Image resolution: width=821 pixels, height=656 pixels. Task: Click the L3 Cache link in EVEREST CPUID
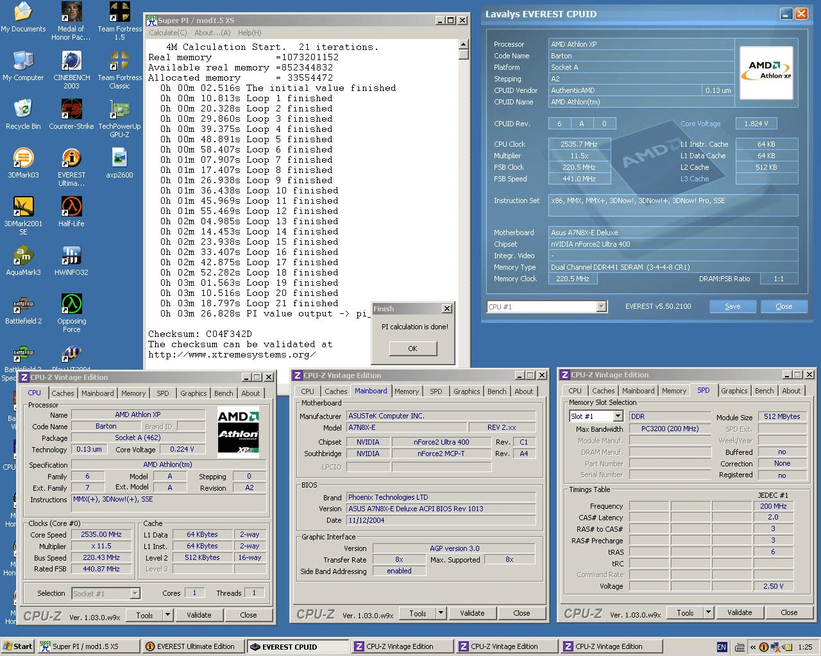[695, 179]
